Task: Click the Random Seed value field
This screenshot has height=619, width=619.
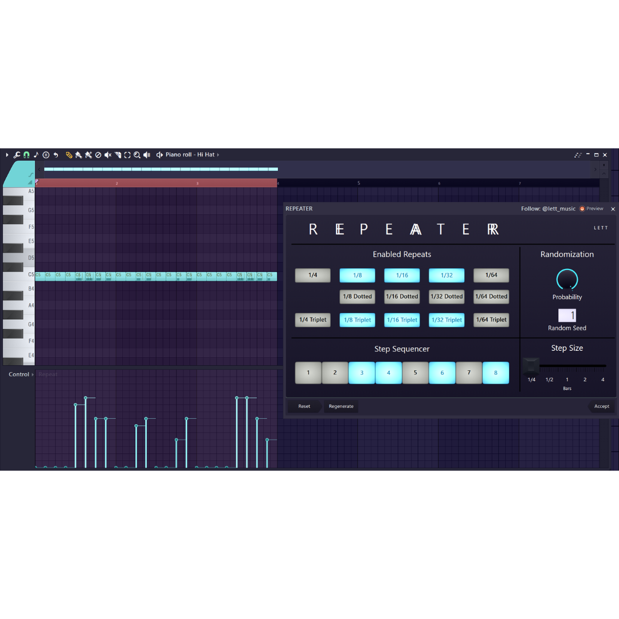Action: [x=567, y=315]
